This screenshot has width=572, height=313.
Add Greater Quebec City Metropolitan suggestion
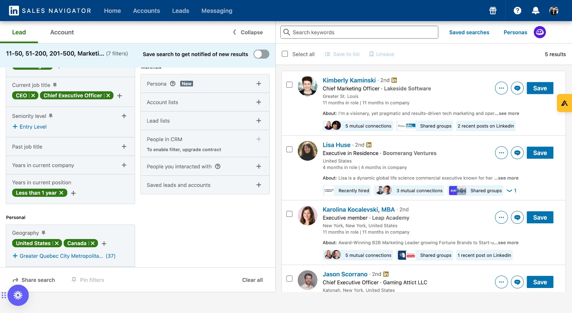[x=64, y=256]
